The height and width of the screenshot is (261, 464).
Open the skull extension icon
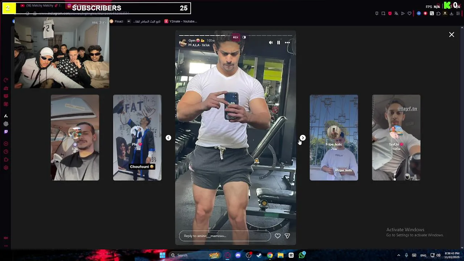click(445, 13)
